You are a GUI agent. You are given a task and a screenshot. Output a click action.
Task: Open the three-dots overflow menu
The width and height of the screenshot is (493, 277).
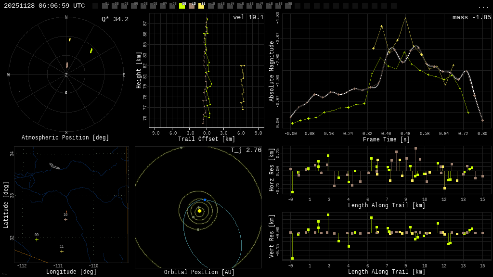pyautogui.click(x=483, y=6)
